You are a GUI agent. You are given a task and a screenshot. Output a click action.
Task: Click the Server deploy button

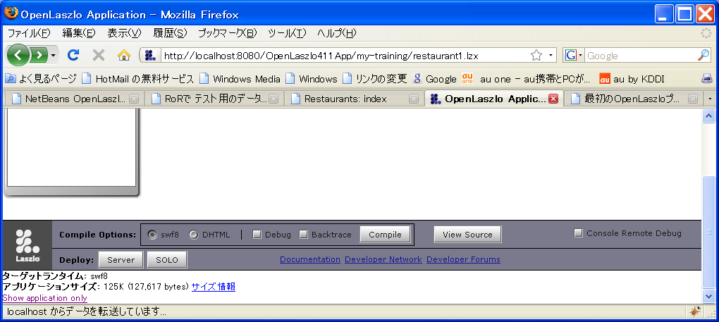pyautogui.click(x=121, y=260)
